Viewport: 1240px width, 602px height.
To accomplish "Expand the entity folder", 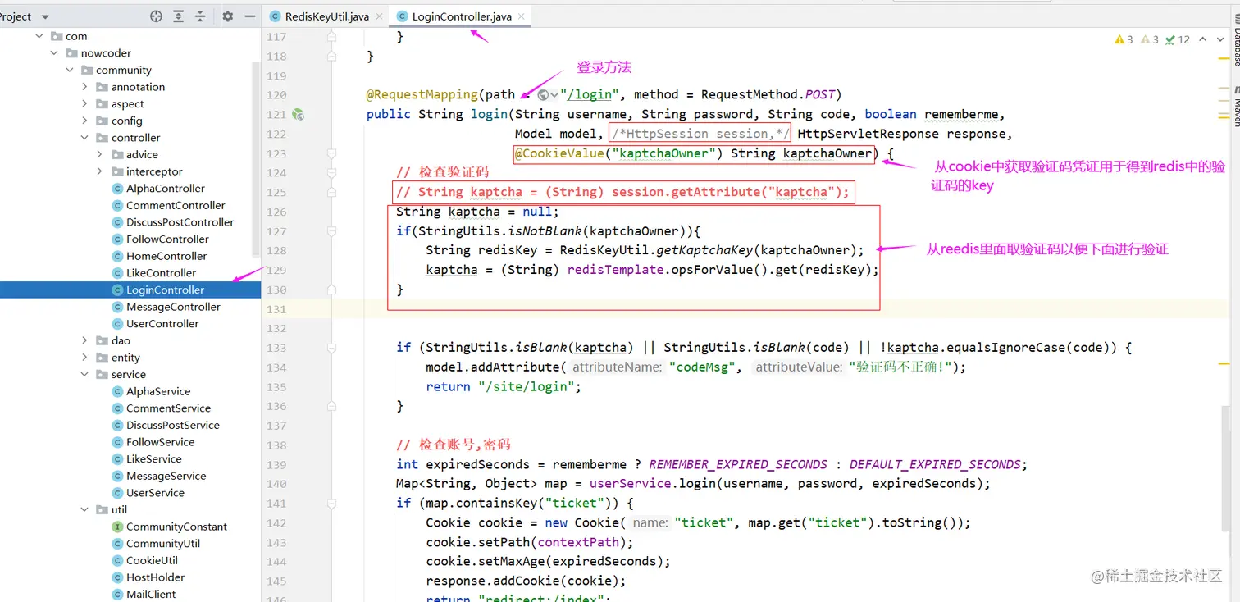I will pos(85,358).
